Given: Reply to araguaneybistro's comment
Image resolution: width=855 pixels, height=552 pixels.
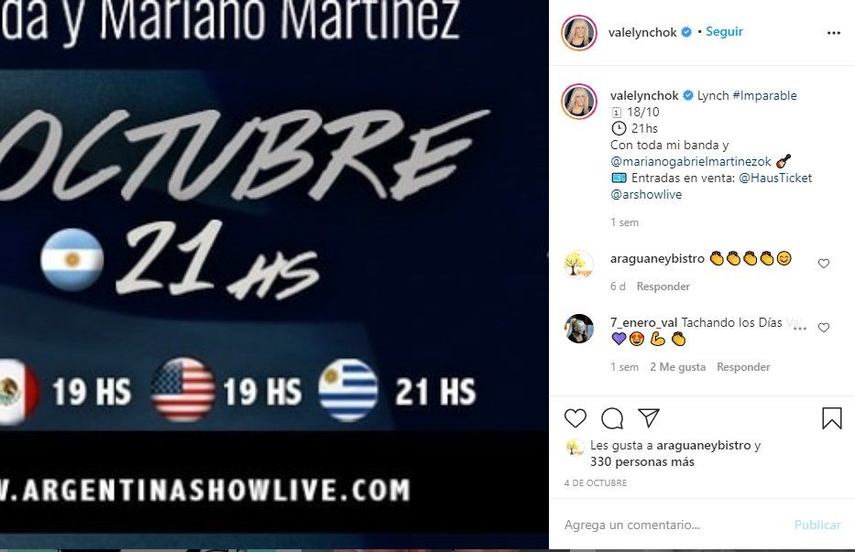Looking at the screenshot, I should click(x=663, y=287).
